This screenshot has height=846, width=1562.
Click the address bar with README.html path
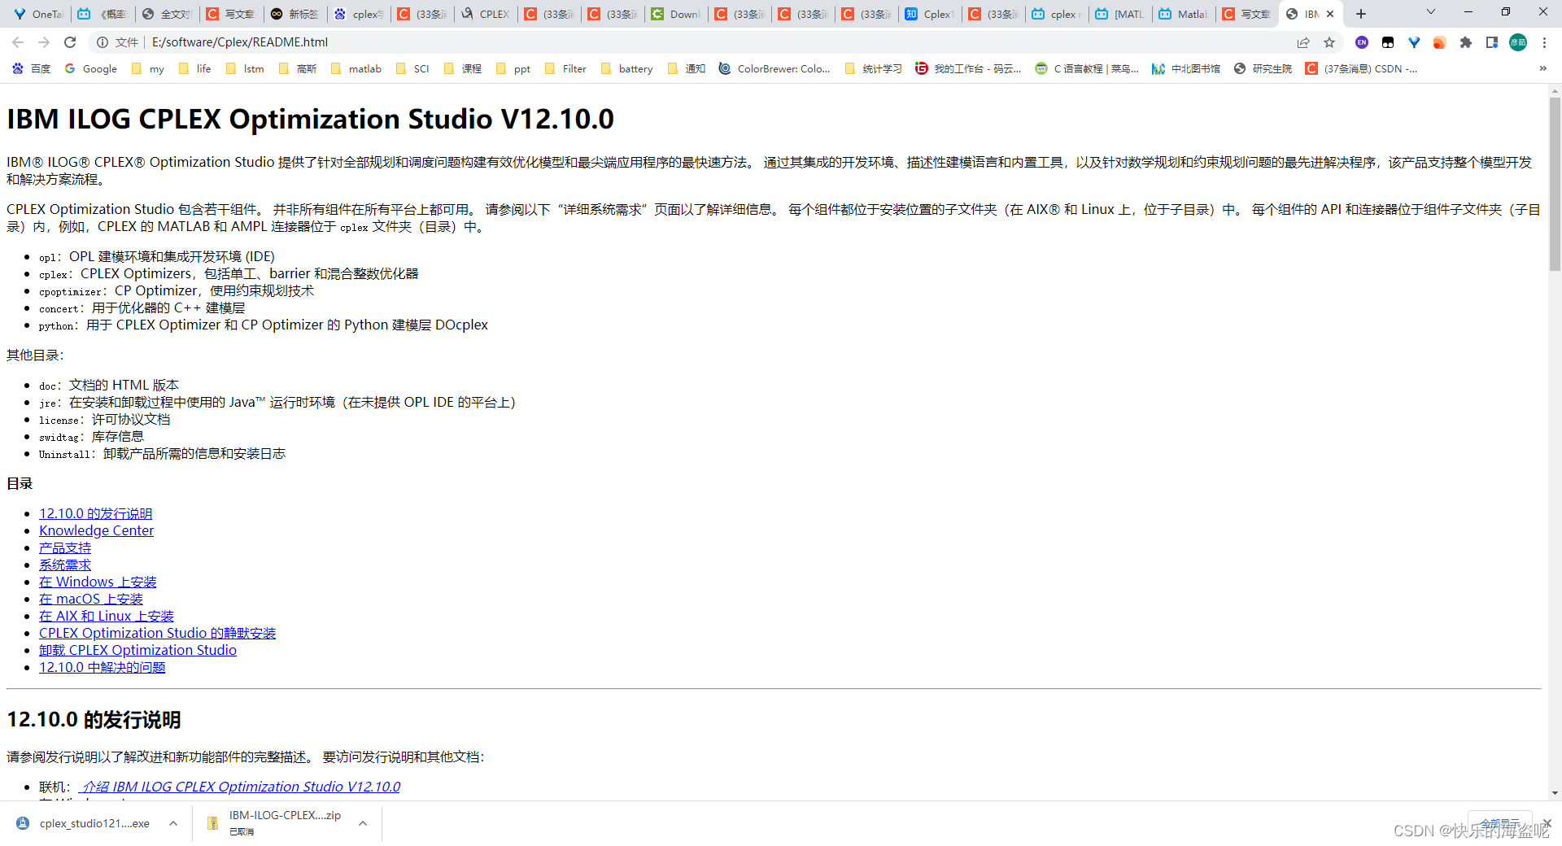[716, 42]
